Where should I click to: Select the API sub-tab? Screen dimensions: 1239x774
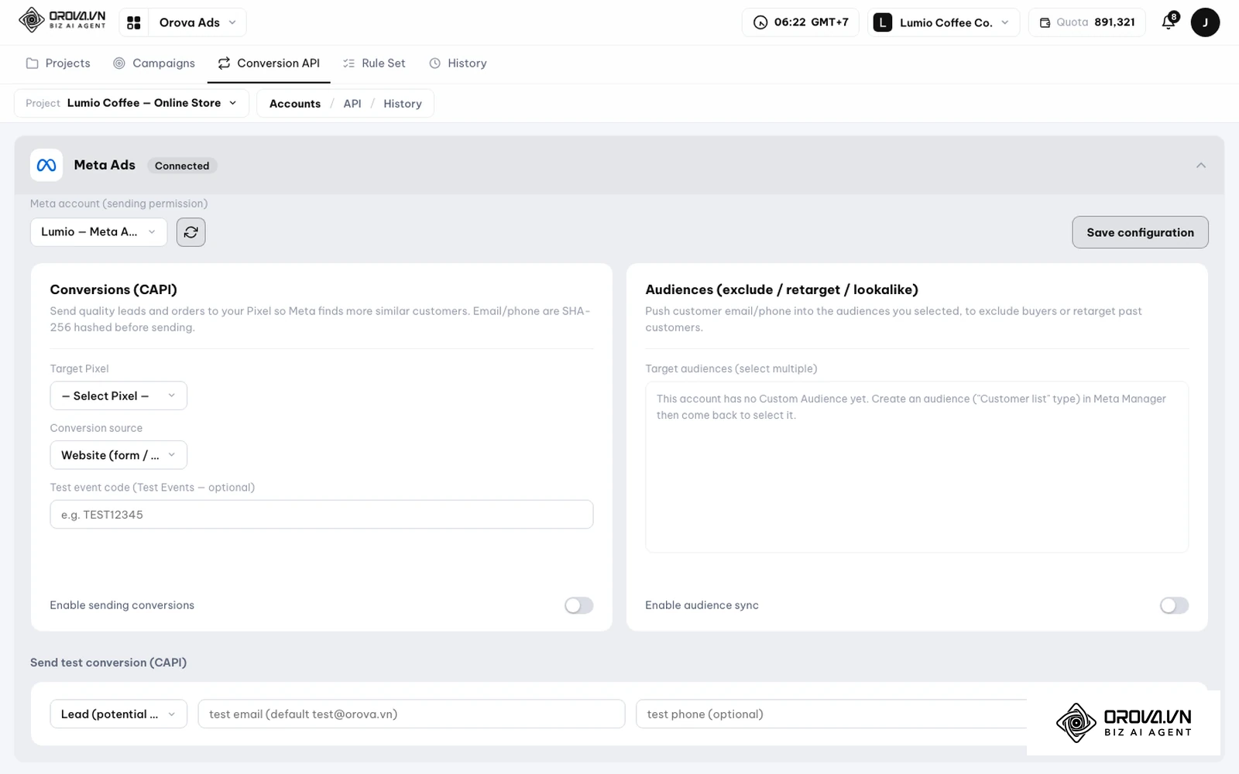[x=352, y=104]
